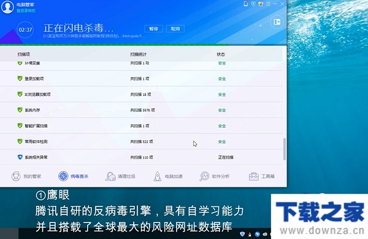Click 共扫描 5976 项 statistic for 系统内存
Viewport: 368px width, 239px height.
(x=142, y=110)
